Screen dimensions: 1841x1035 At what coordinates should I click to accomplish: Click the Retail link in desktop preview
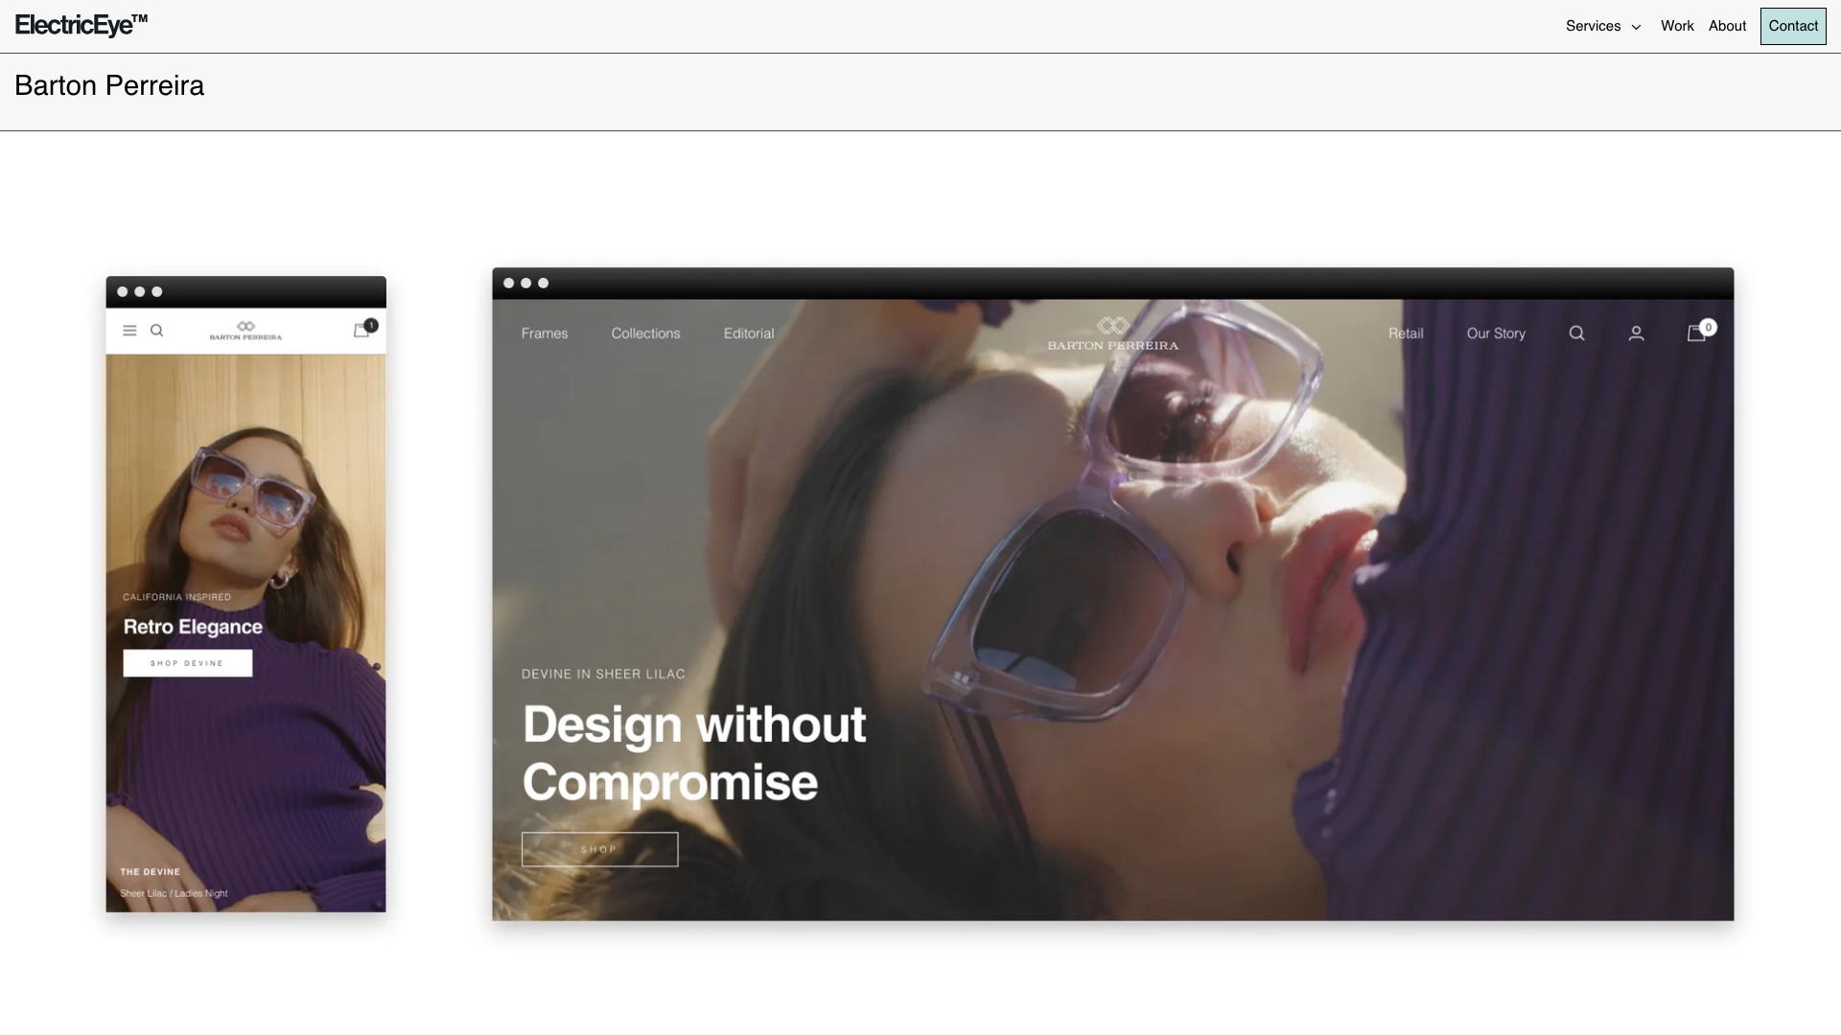1406,333
